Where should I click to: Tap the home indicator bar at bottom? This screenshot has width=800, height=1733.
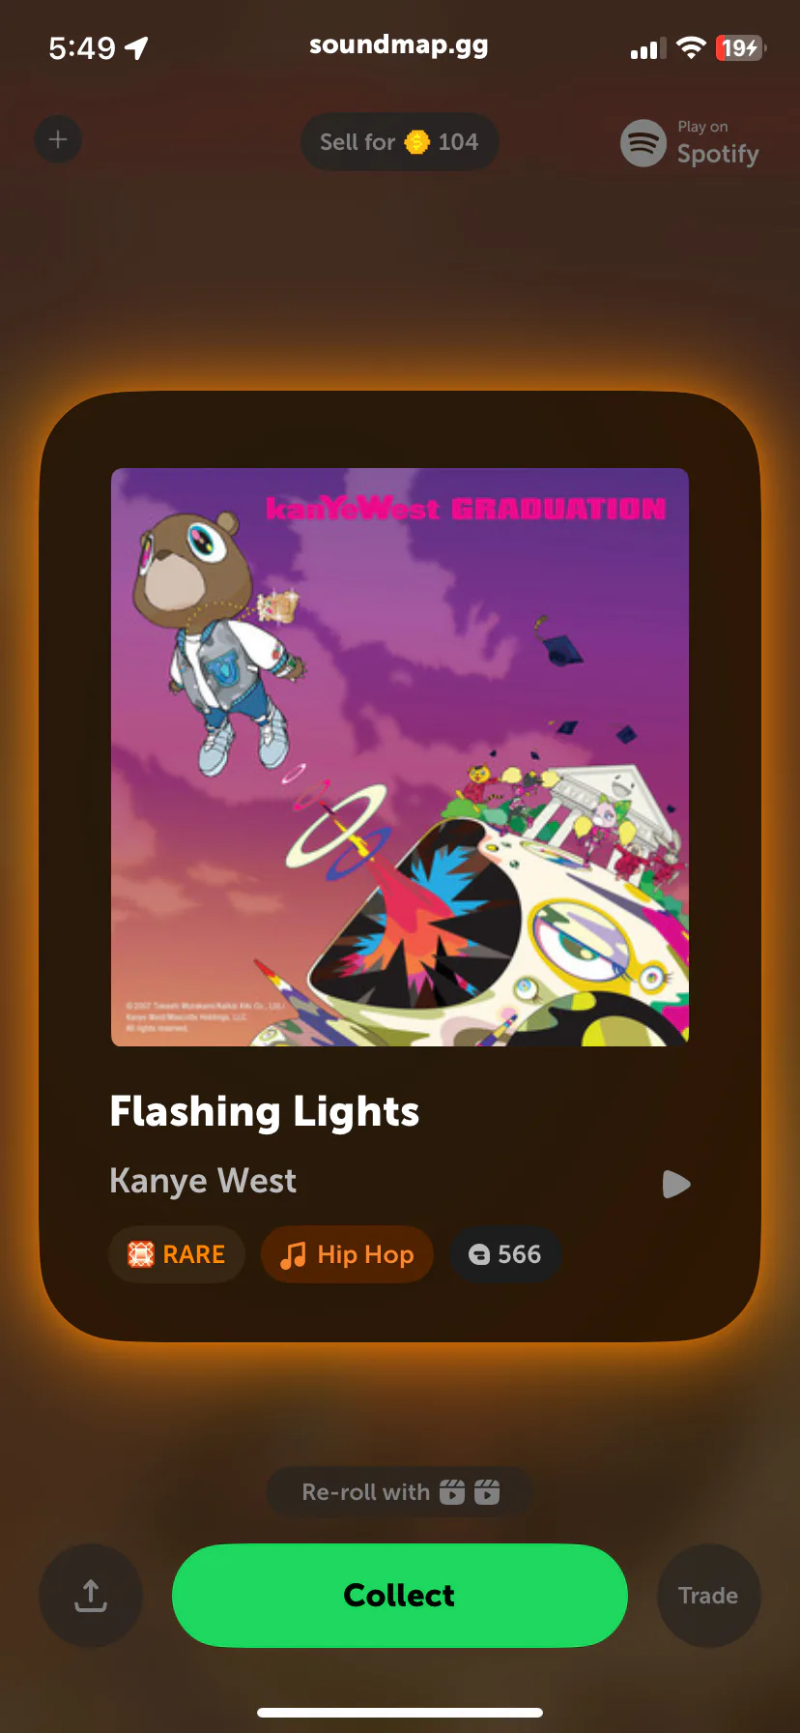[400, 1713]
